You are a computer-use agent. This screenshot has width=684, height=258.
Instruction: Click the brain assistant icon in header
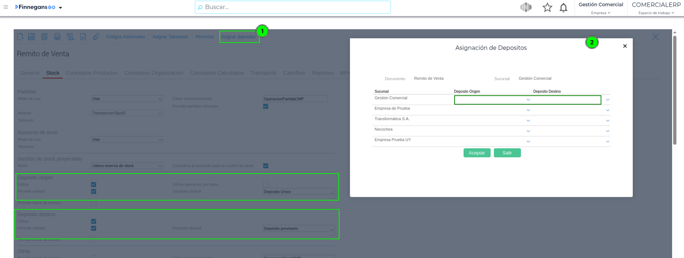525,8
